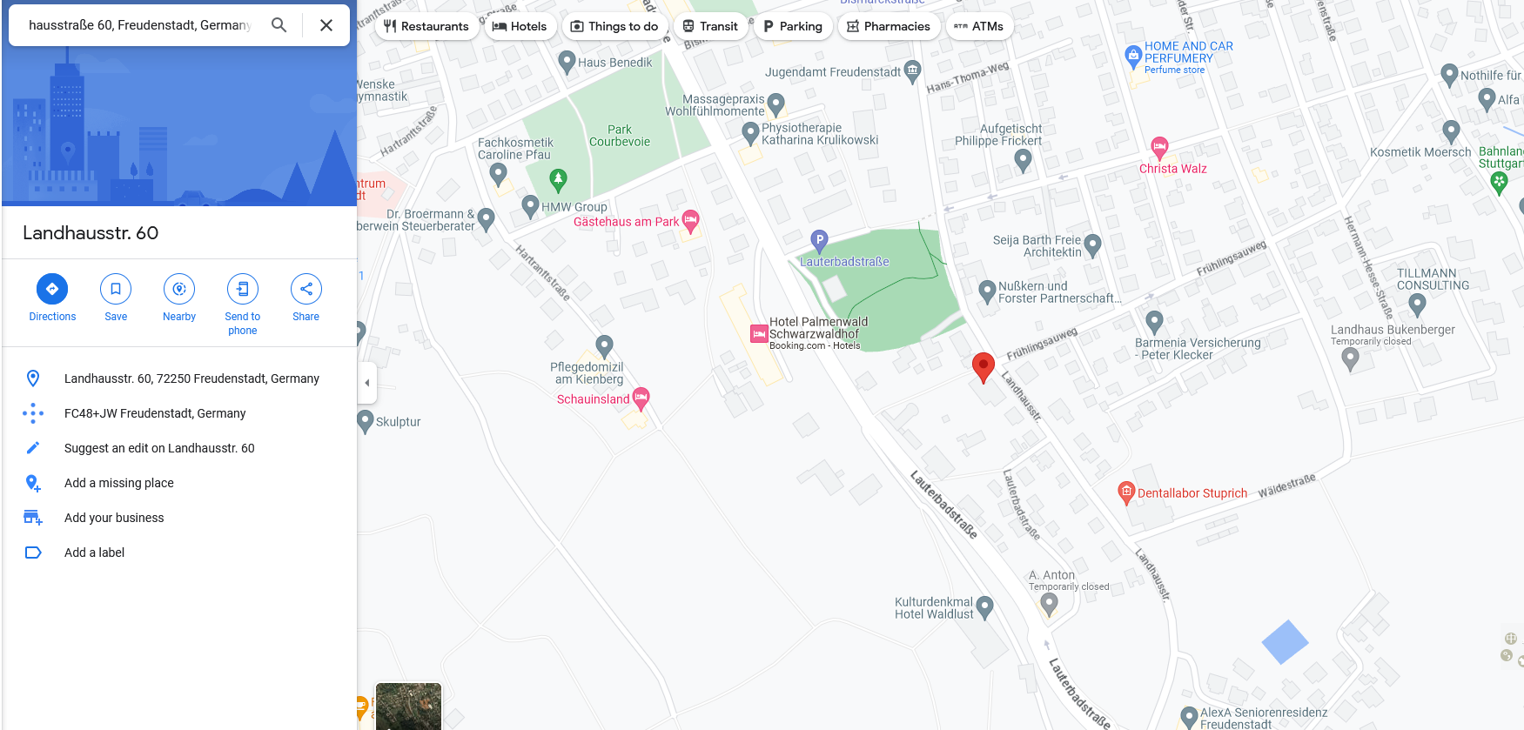Filter the map by Hotels

point(520,26)
